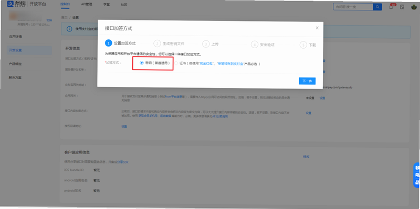Open the notification bell with red badge
The image size is (420, 209).
pos(391,7)
